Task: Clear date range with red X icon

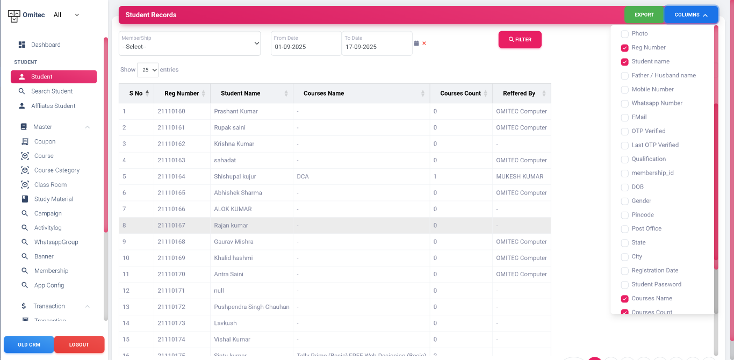Action: coord(424,43)
